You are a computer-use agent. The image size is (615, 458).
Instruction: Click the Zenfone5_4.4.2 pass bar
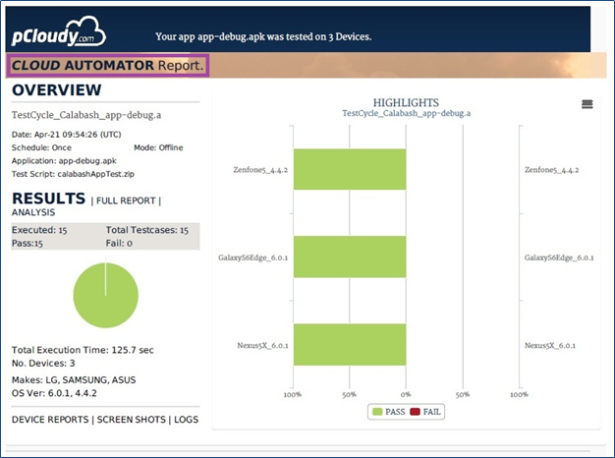coord(349,169)
